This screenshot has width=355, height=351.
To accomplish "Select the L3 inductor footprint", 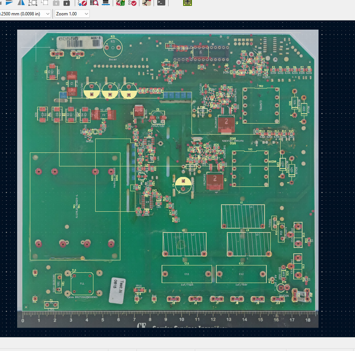I will click(x=248, y=244).
